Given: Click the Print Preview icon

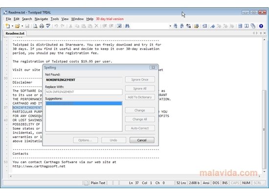Looking at the screenshot, I should (x=35, y=26).
